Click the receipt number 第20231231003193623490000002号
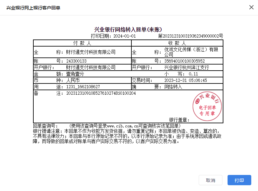258x191 pixels. (191, 36)
